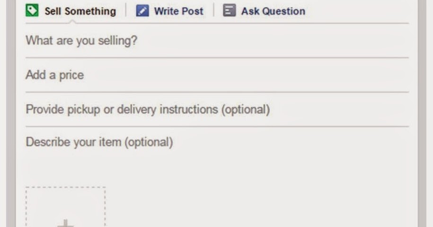Click the right end of the delivery instructions row
This screenshot has width=433, height=227.
point(387,110)
